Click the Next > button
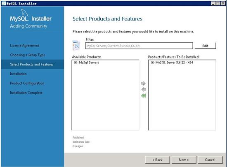This screenshot has height=167, width=227. pos(184,160)
